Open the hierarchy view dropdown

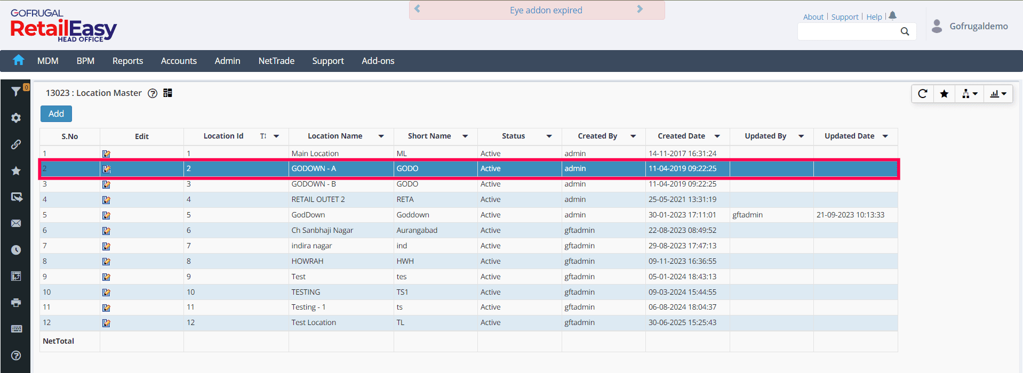pyautogui.click(x=969, y=94)
